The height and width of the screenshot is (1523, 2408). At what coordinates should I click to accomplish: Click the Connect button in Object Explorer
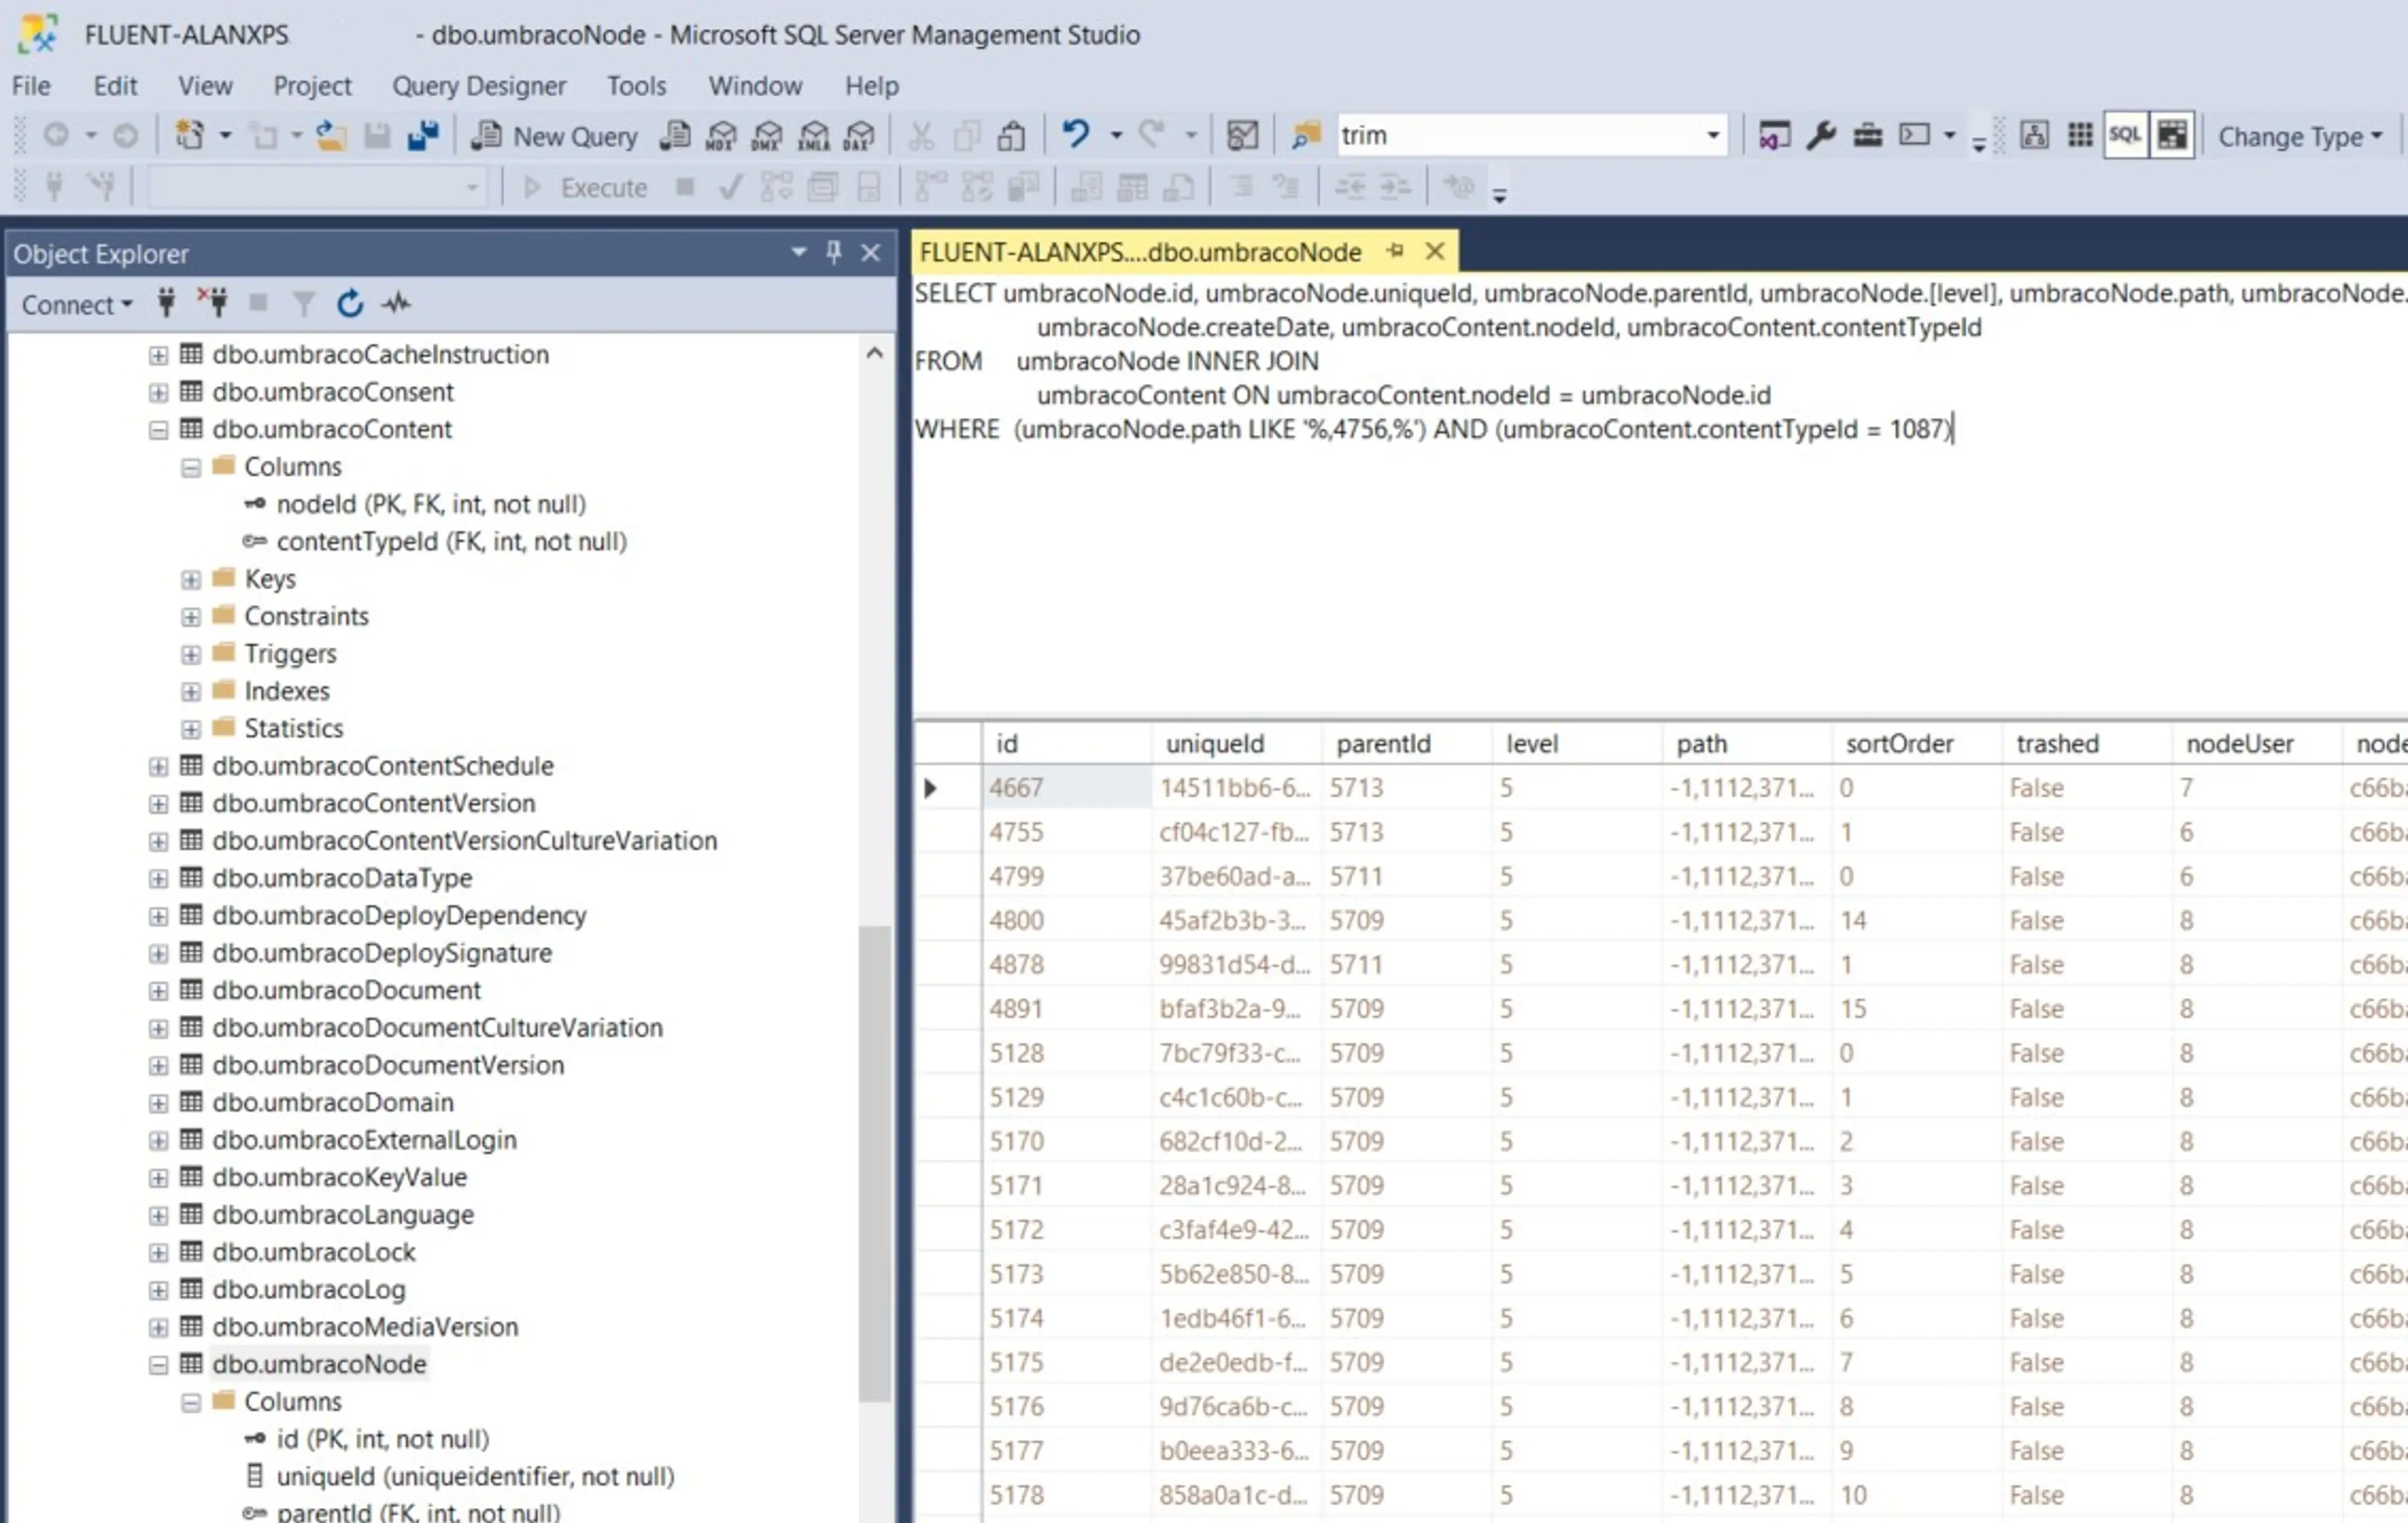[76, 305]
